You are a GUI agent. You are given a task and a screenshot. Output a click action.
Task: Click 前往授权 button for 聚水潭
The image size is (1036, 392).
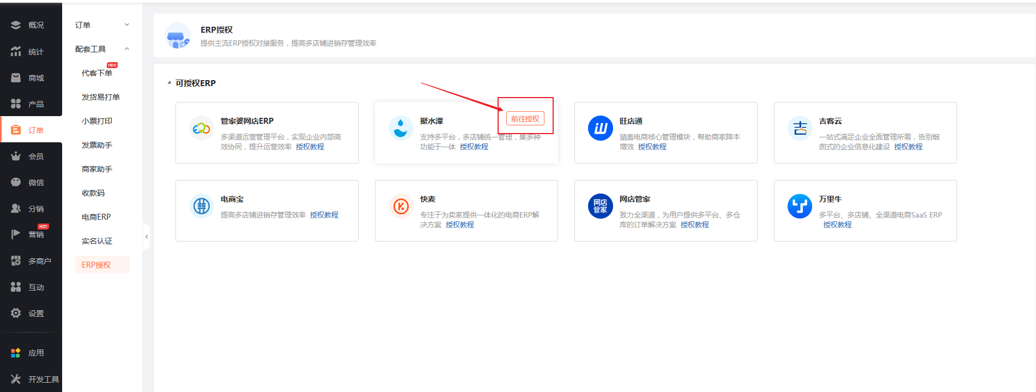coord(525,119)
